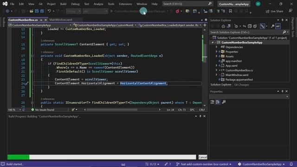Open the project scope dropdown CustomNumberBoxSampleApp
This screenshot has width=297, height=167.
[40, 25]
